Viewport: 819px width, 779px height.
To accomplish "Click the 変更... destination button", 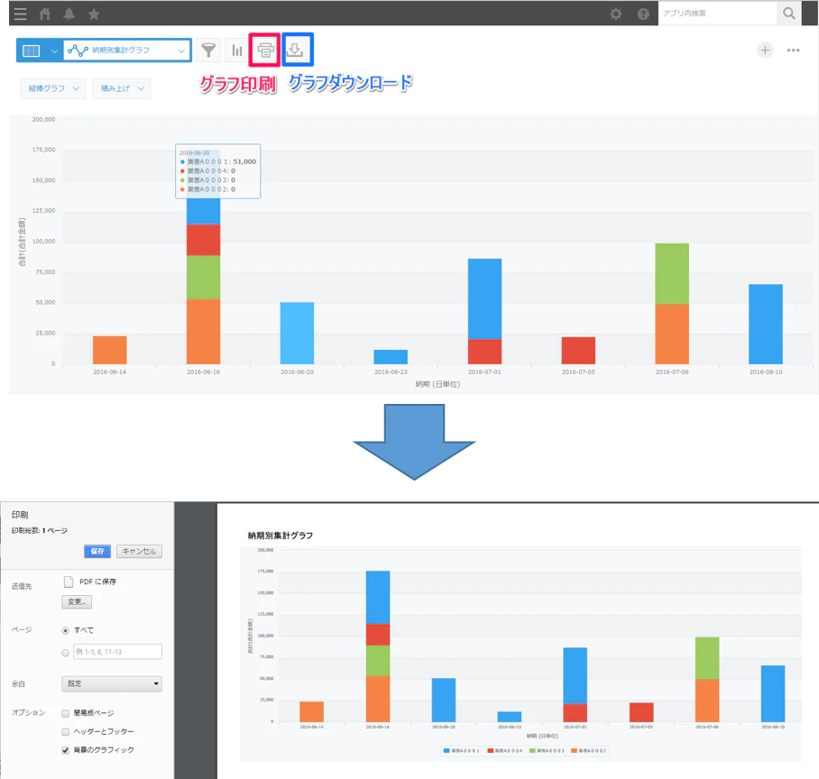I will 77,602.
